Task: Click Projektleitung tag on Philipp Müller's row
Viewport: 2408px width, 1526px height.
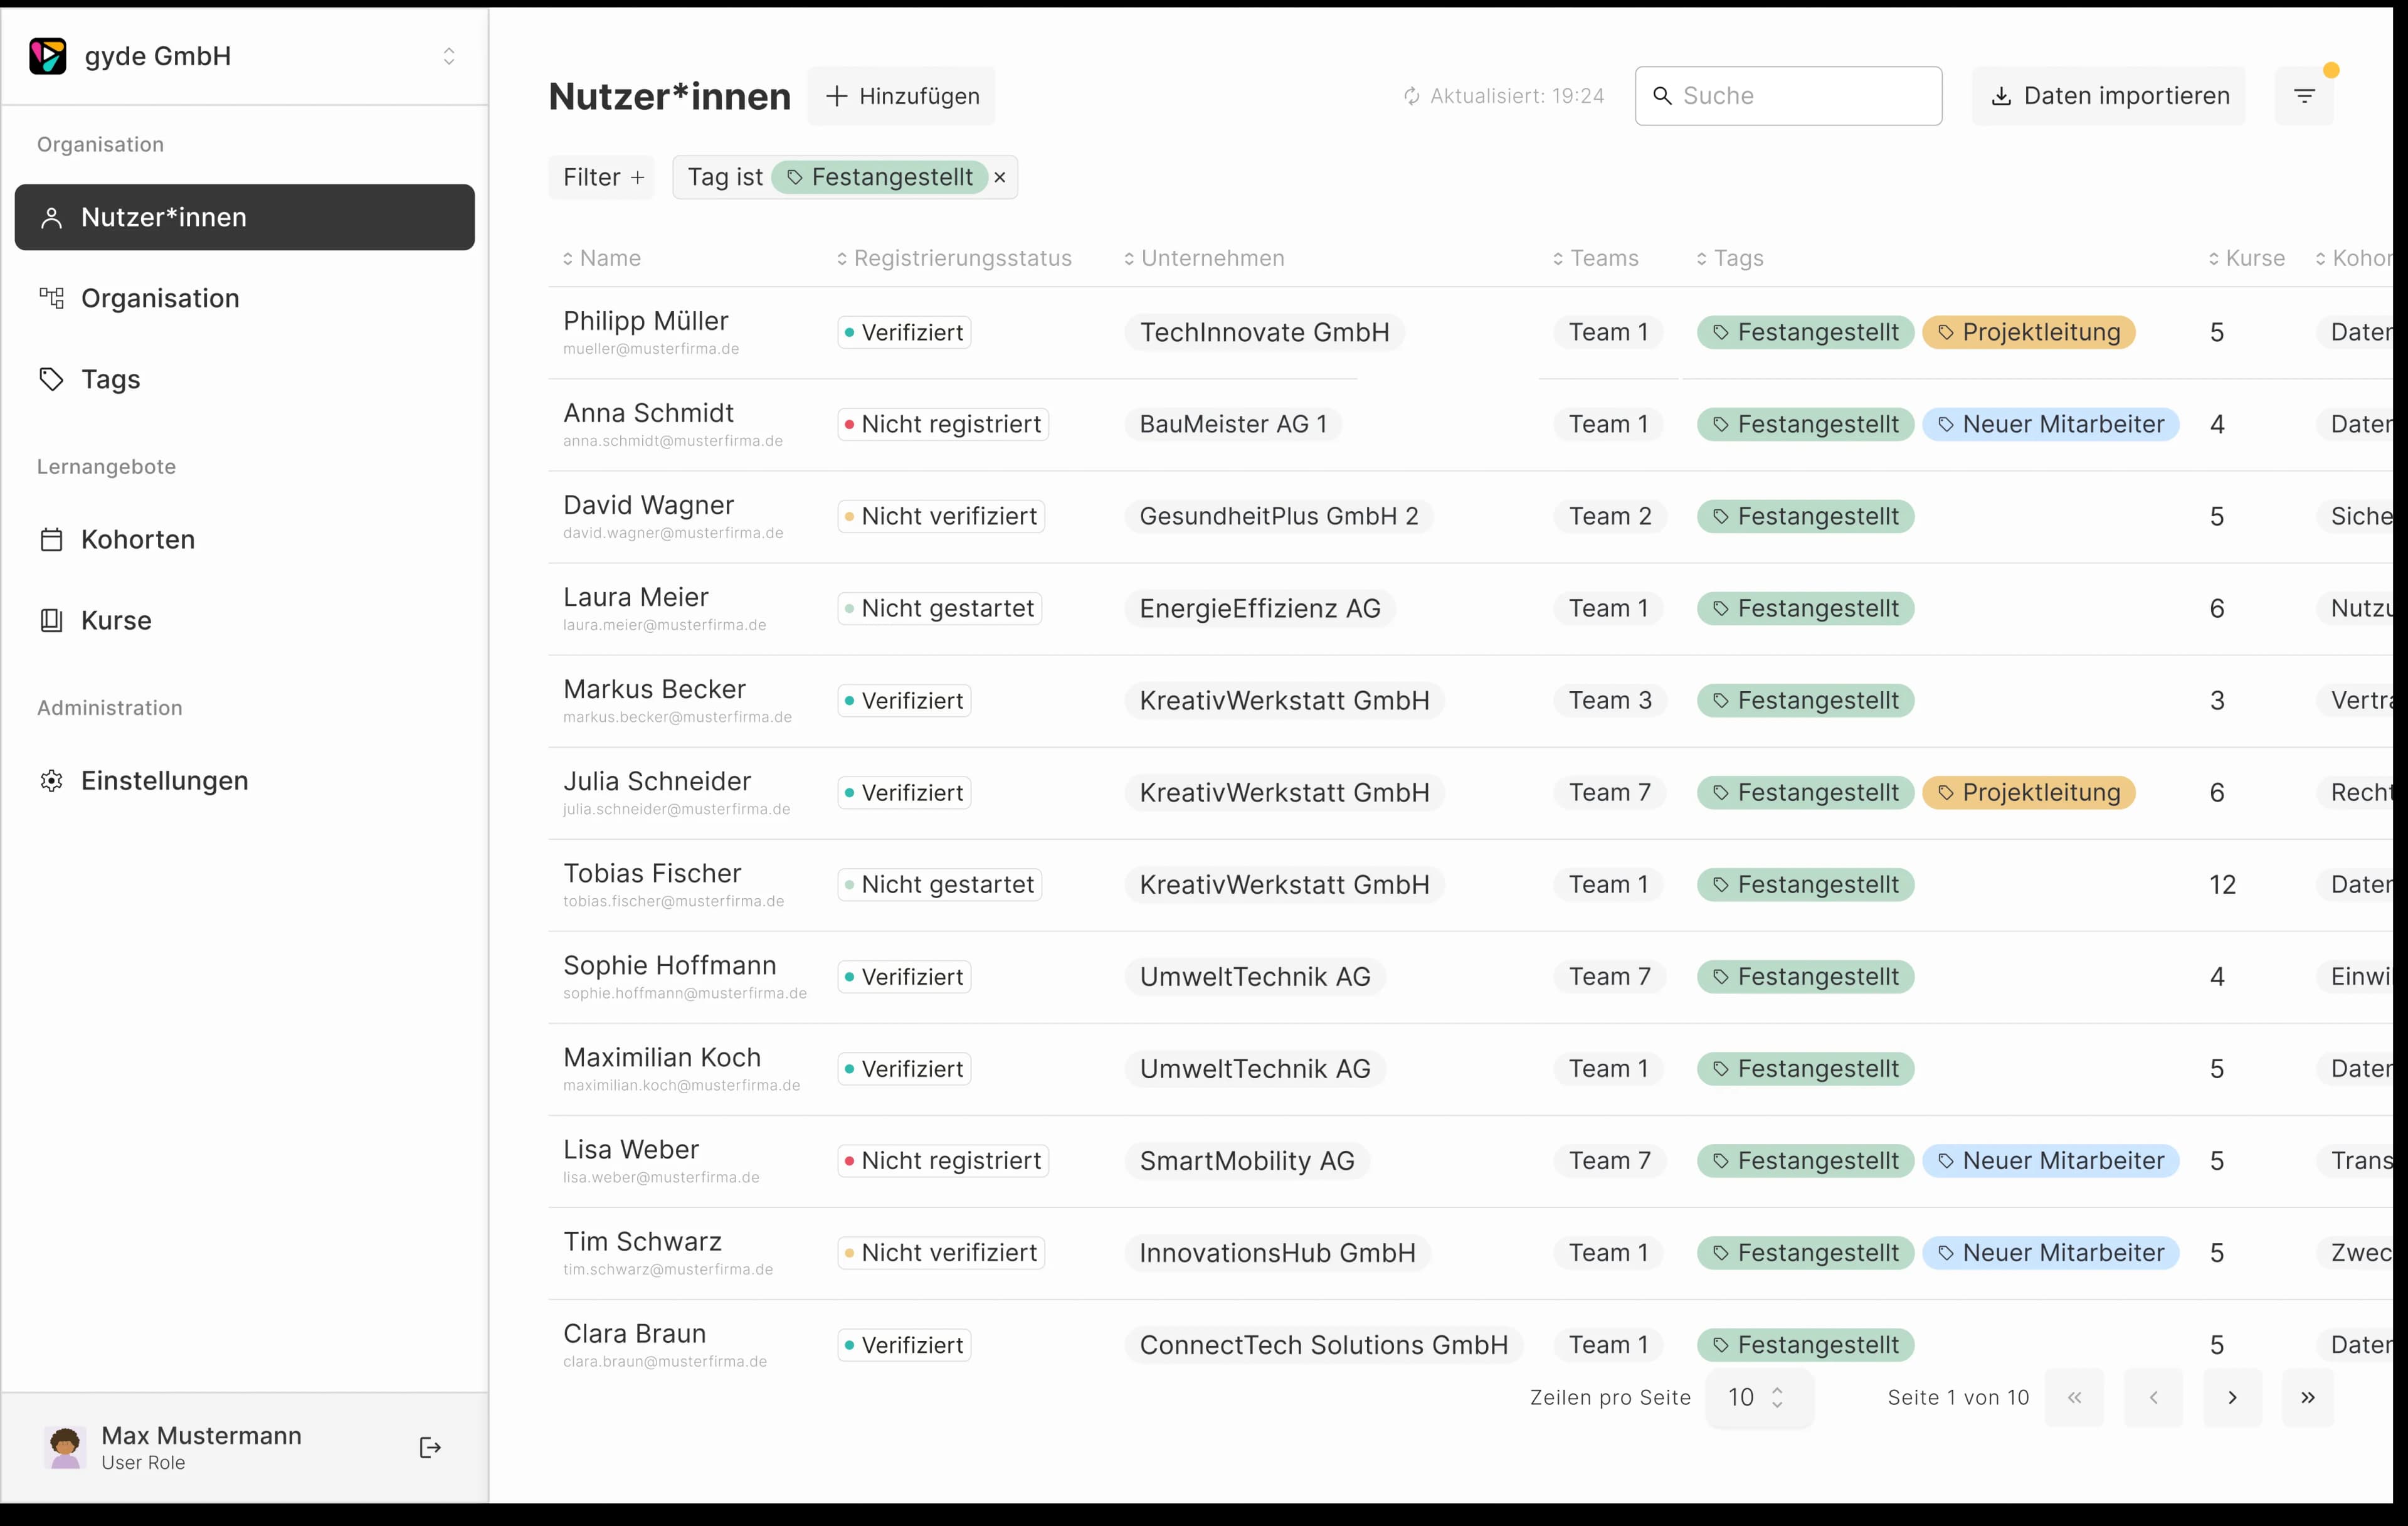Action: tap(2029, 333)
